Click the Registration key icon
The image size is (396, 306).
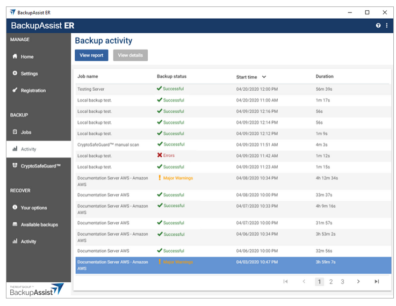pos(15,90)
